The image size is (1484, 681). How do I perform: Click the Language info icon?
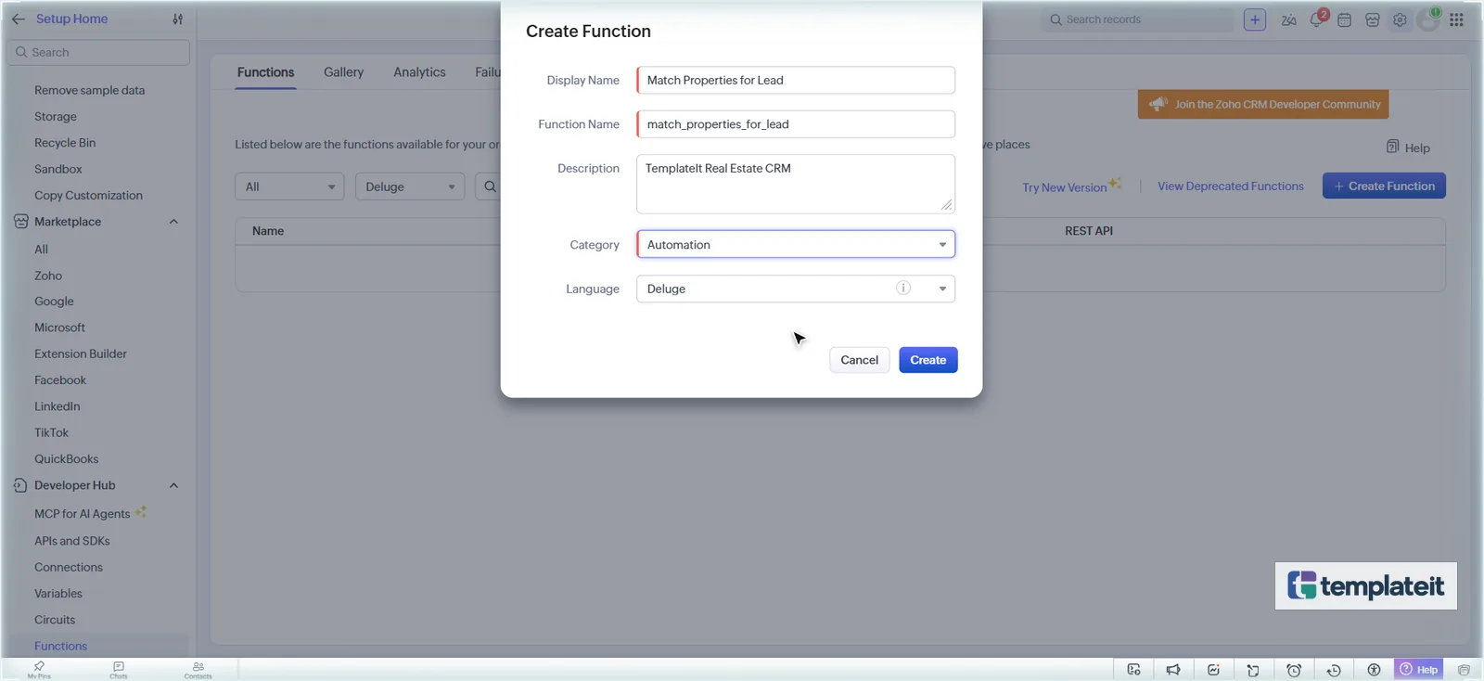click(903, 289)
